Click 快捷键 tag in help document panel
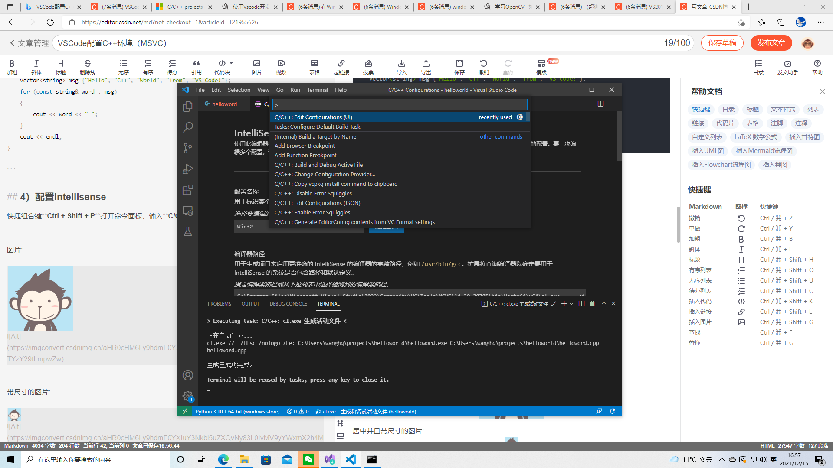This screenshot has height=468, width=833. [x=701, y=109]
